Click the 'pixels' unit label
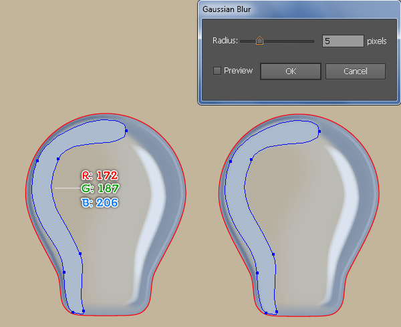The image size is (401, 327). pyautogui.click(x=377, y=41)
